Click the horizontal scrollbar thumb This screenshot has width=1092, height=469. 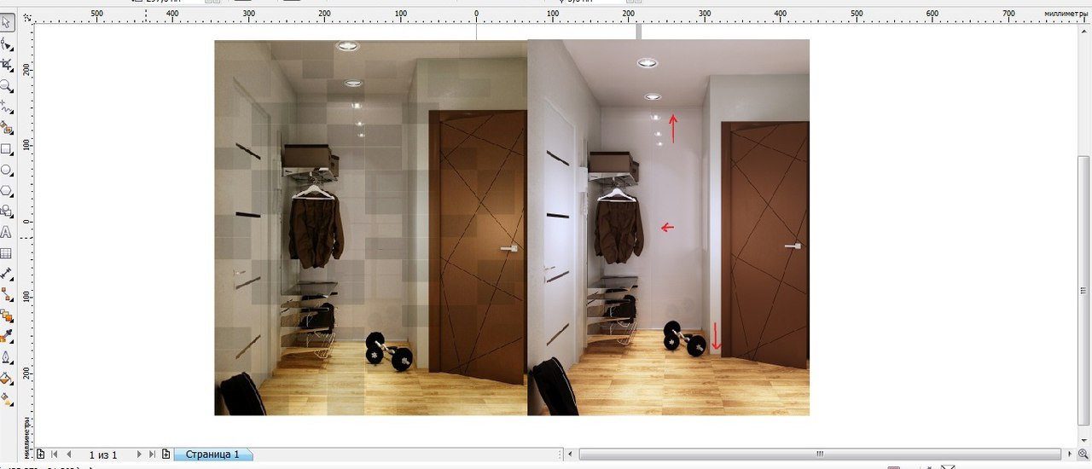[x=819, y=455]
